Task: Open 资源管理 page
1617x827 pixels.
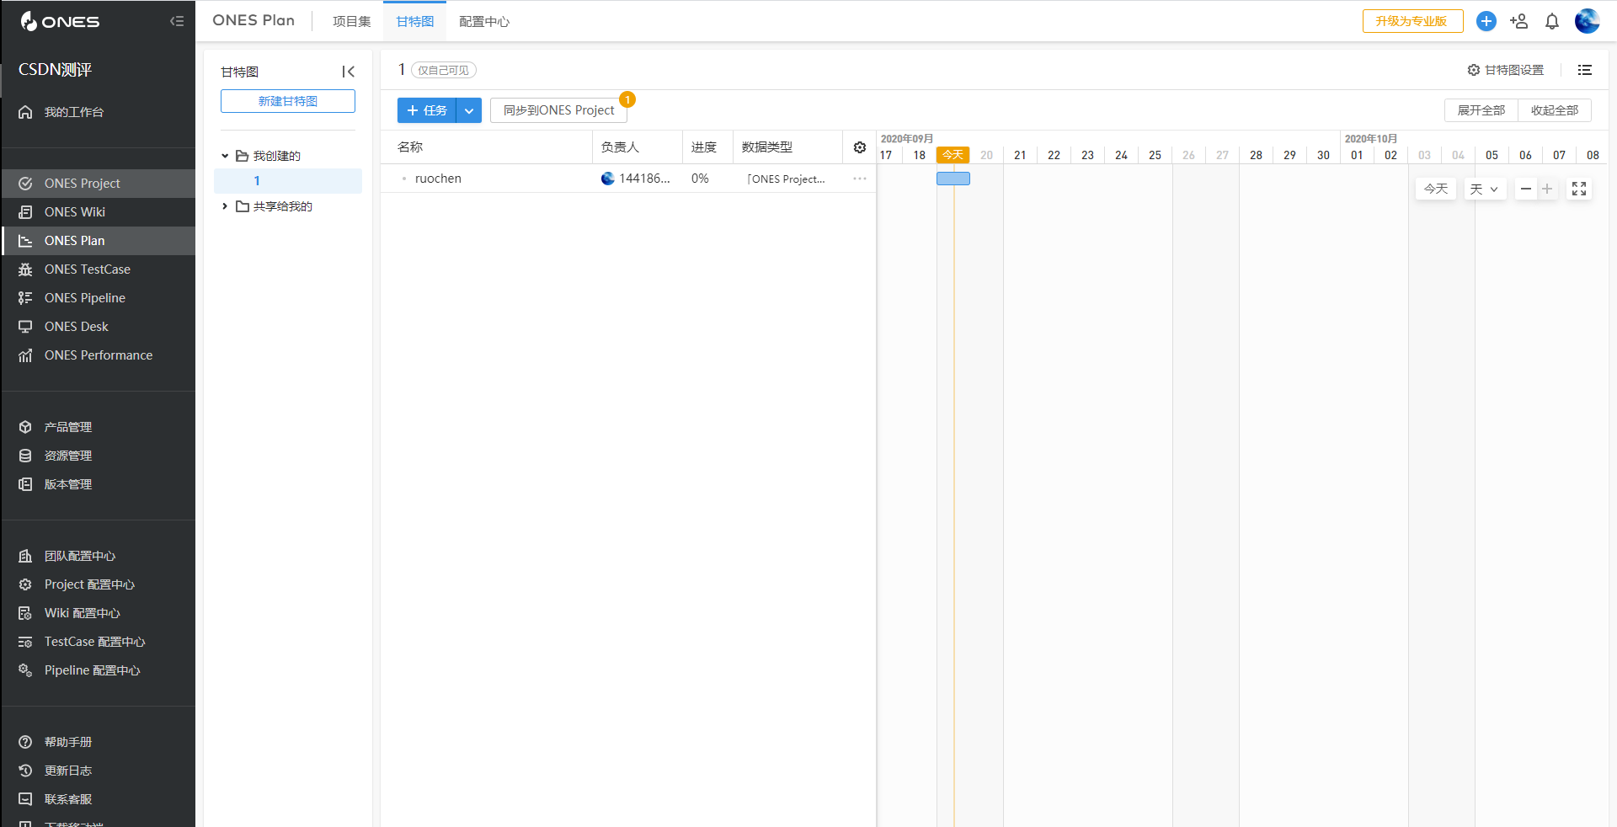Action: pyautogui.click(x=98, y=456)
